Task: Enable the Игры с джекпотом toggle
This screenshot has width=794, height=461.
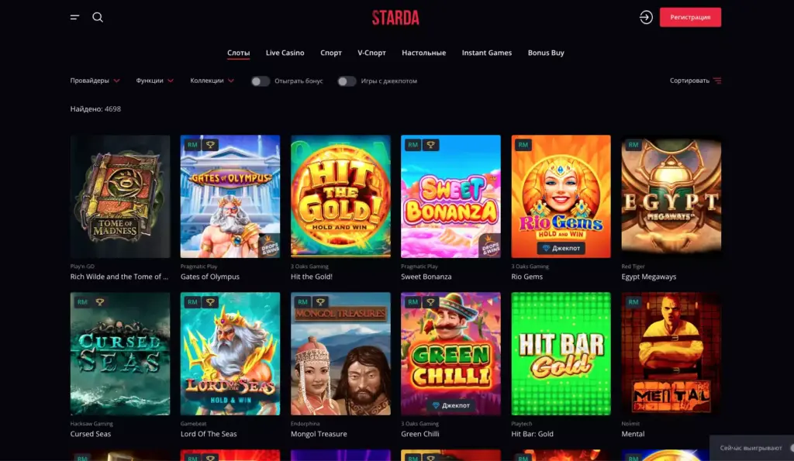Action: (347, 81)
